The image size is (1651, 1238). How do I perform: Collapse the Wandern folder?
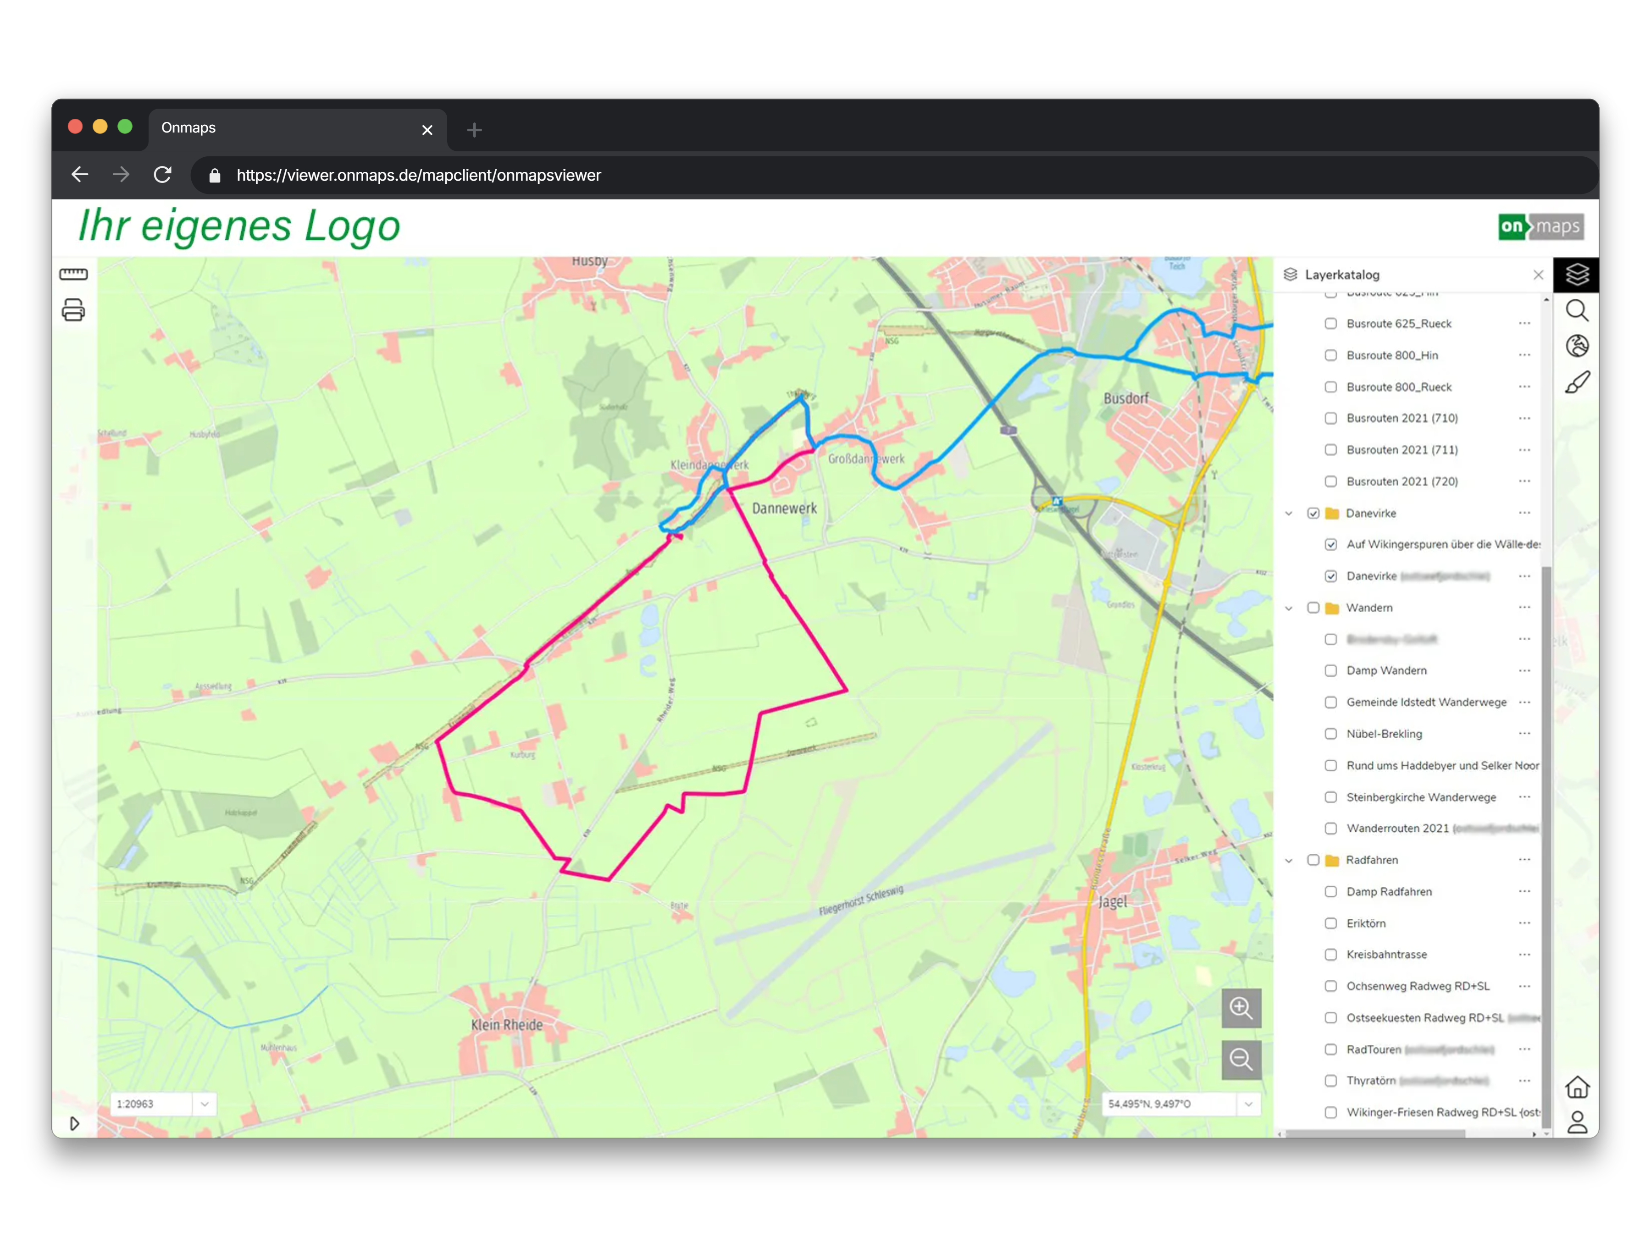[x=1289, y=608]
